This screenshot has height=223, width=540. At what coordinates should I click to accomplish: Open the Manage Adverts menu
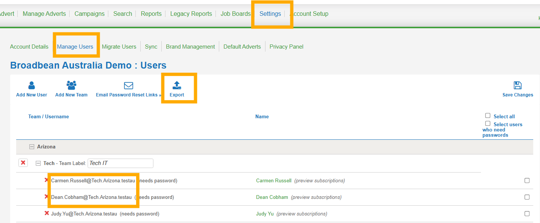pyautogui.click(x=44, y=14)
